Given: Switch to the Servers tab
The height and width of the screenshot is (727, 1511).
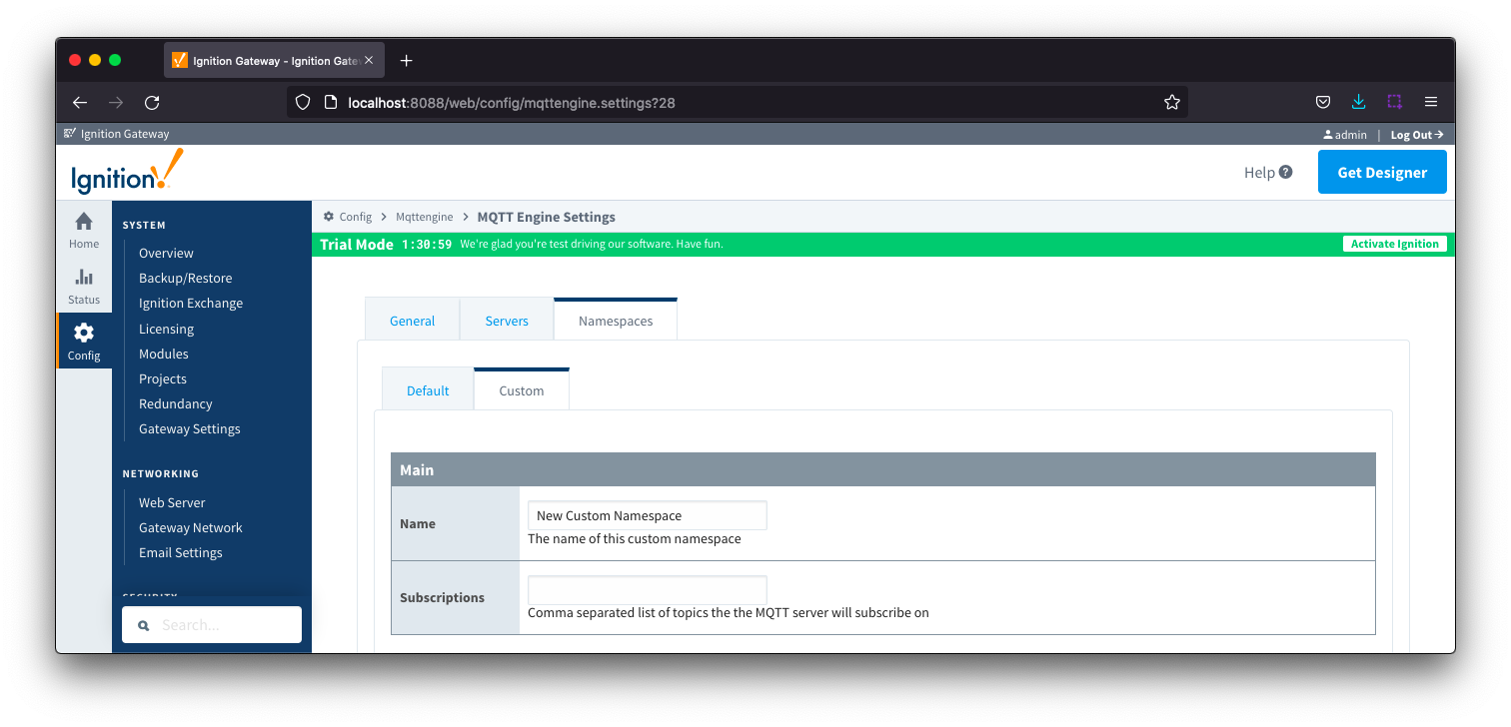Looking at the screenshot, I should click(x=507, y=321).
